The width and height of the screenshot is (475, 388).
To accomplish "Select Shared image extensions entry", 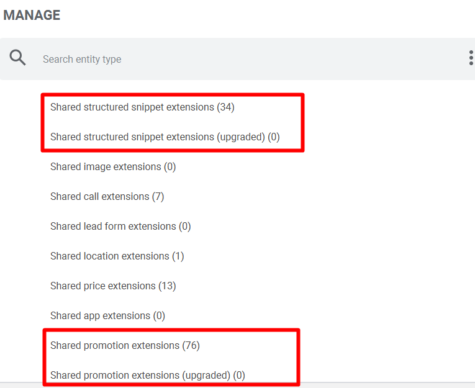I will pyautogui.click(x=113, y=167).
